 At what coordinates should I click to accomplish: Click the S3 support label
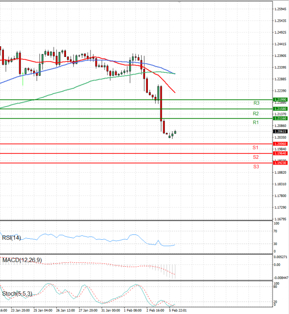click(256, 166)
